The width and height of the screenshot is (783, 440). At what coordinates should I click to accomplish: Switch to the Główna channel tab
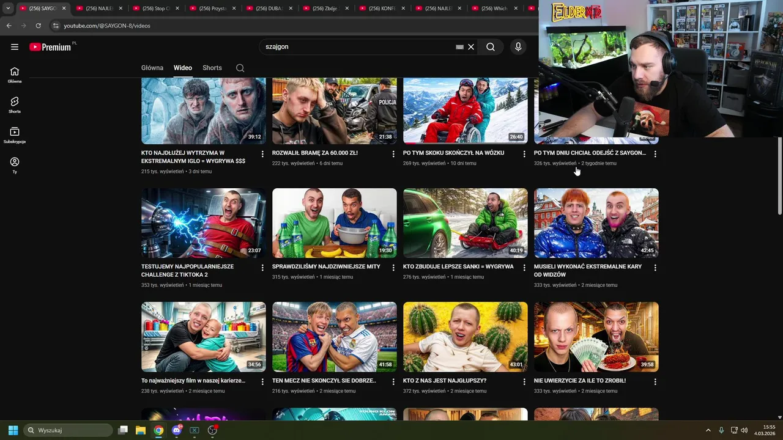coord(152,68)
